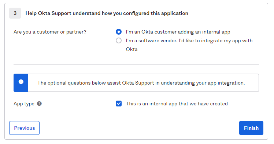Click the step 3 number badge
The height and width of the screenshot is (144, 274).
(15, 13)
